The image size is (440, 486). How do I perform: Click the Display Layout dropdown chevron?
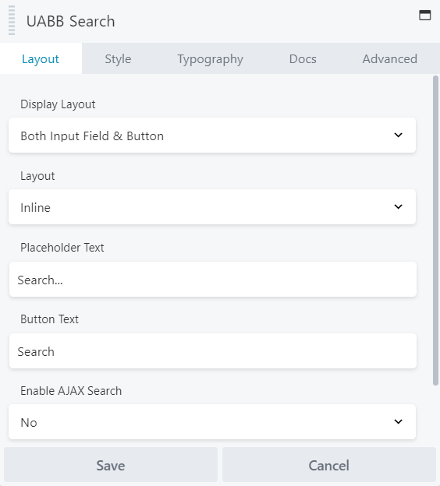pos(398,136)
